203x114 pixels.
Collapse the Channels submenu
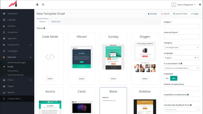point(31,57)
